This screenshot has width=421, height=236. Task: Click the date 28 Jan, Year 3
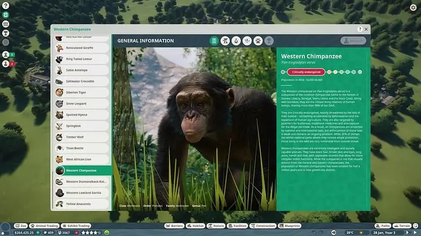coord(384,232)
